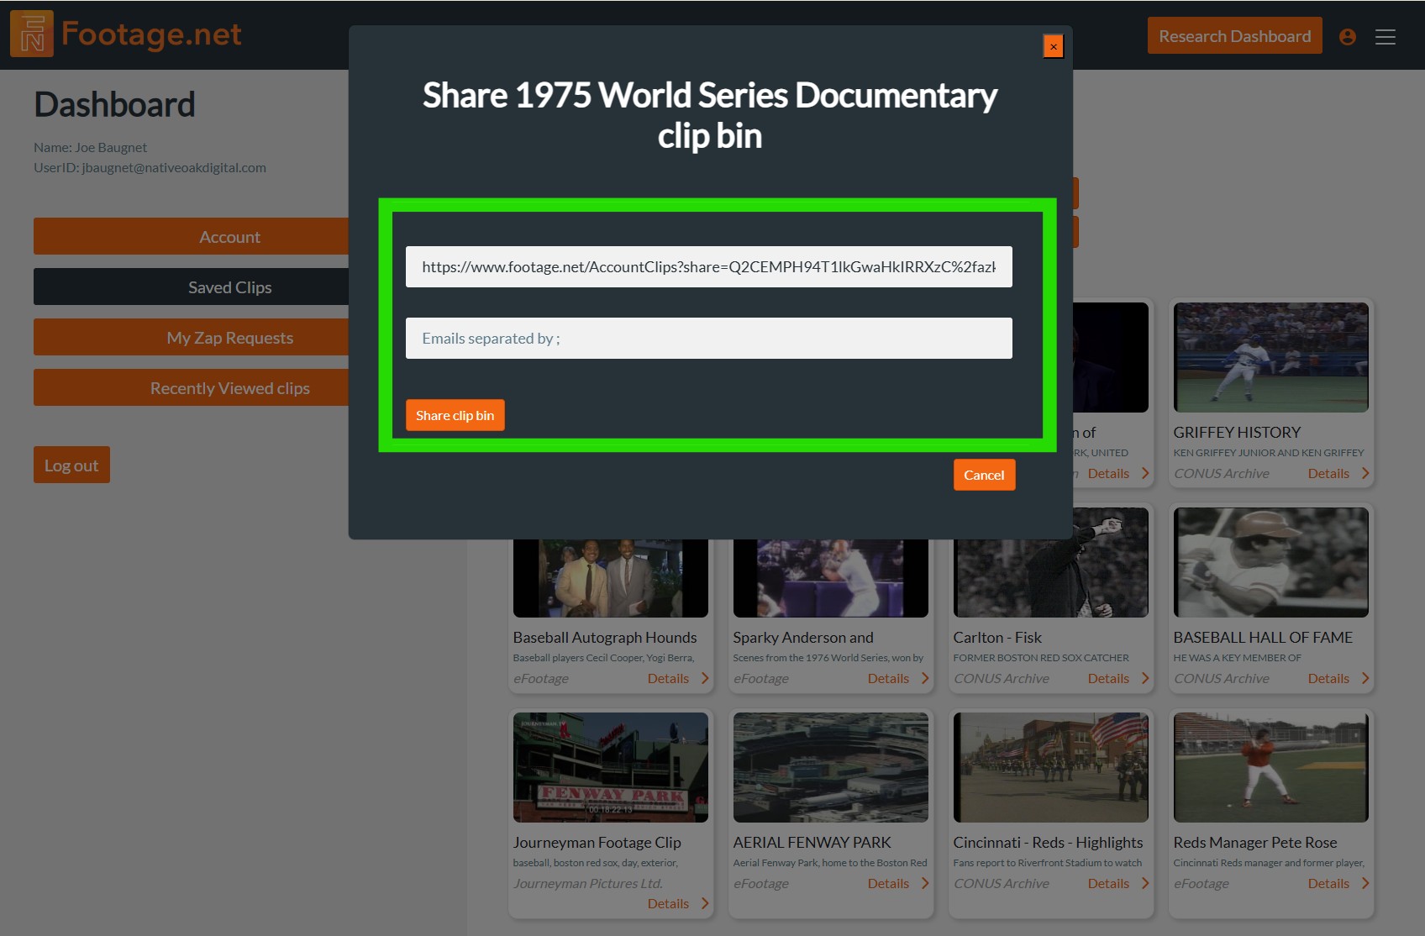
Task: Click chevron beside Reds Manager Pete Rose Details
Action: [1365, 883]
